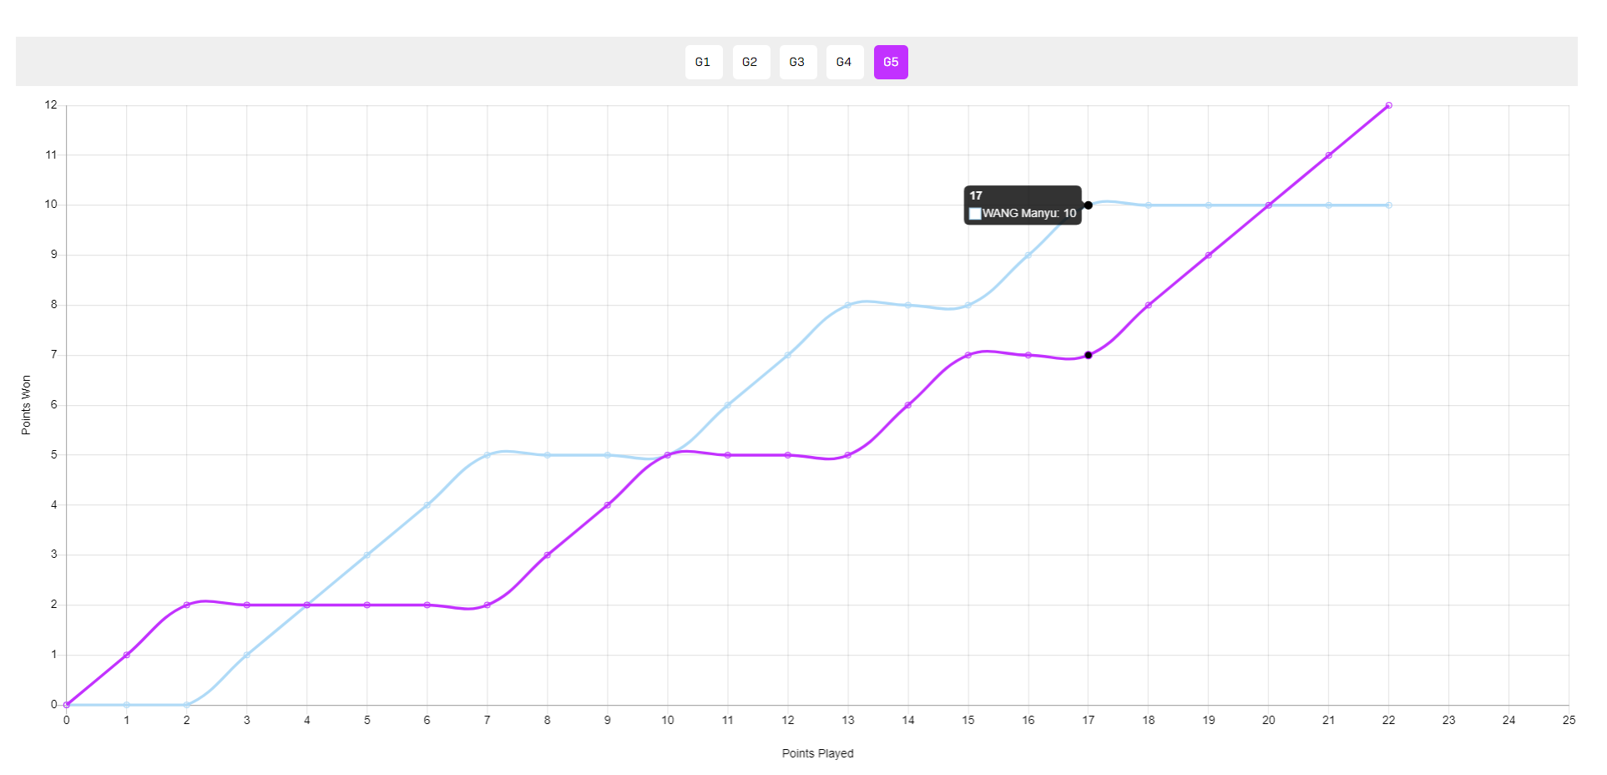Image resolution: width=1607 pixels, height=775 pixels.
Task: Click the purple point at 21 points played
Action: coord(1328,155)
